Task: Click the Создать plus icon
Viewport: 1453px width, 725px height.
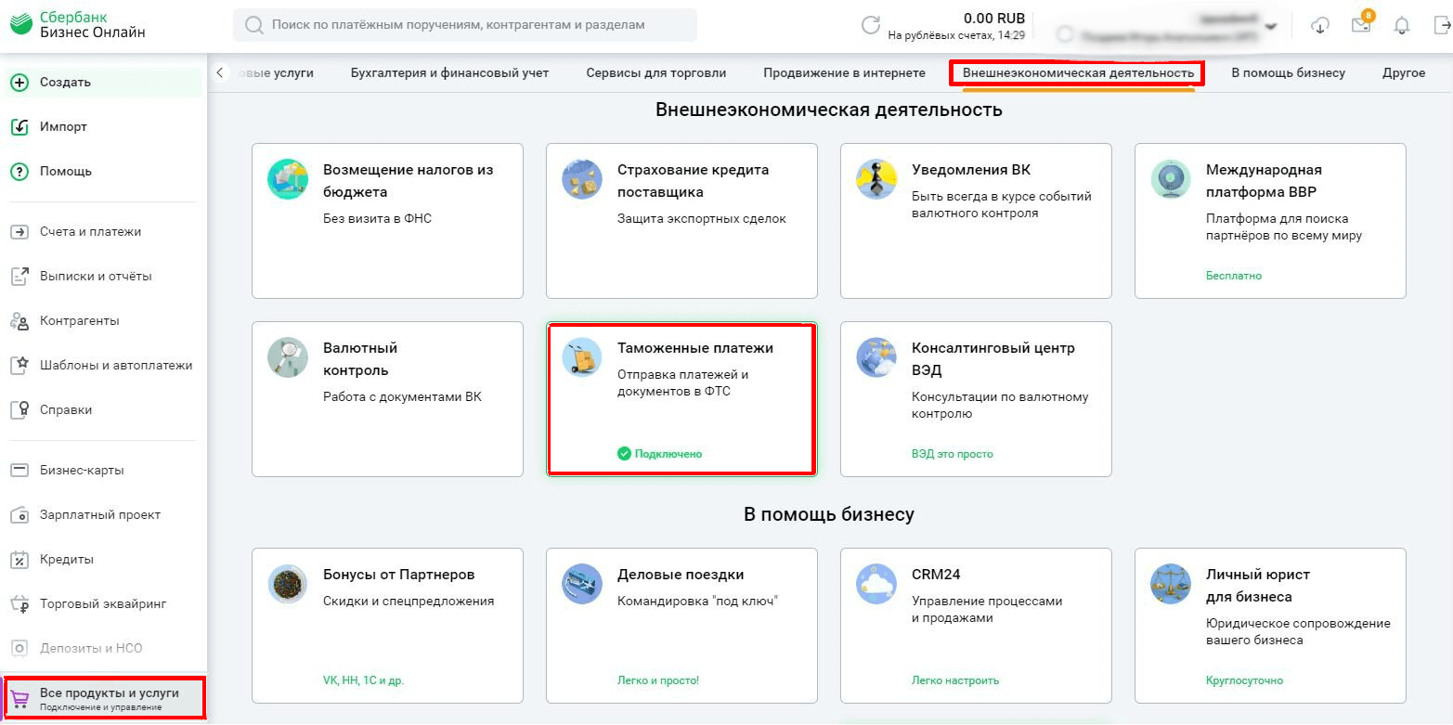Action: coord(19,83)
